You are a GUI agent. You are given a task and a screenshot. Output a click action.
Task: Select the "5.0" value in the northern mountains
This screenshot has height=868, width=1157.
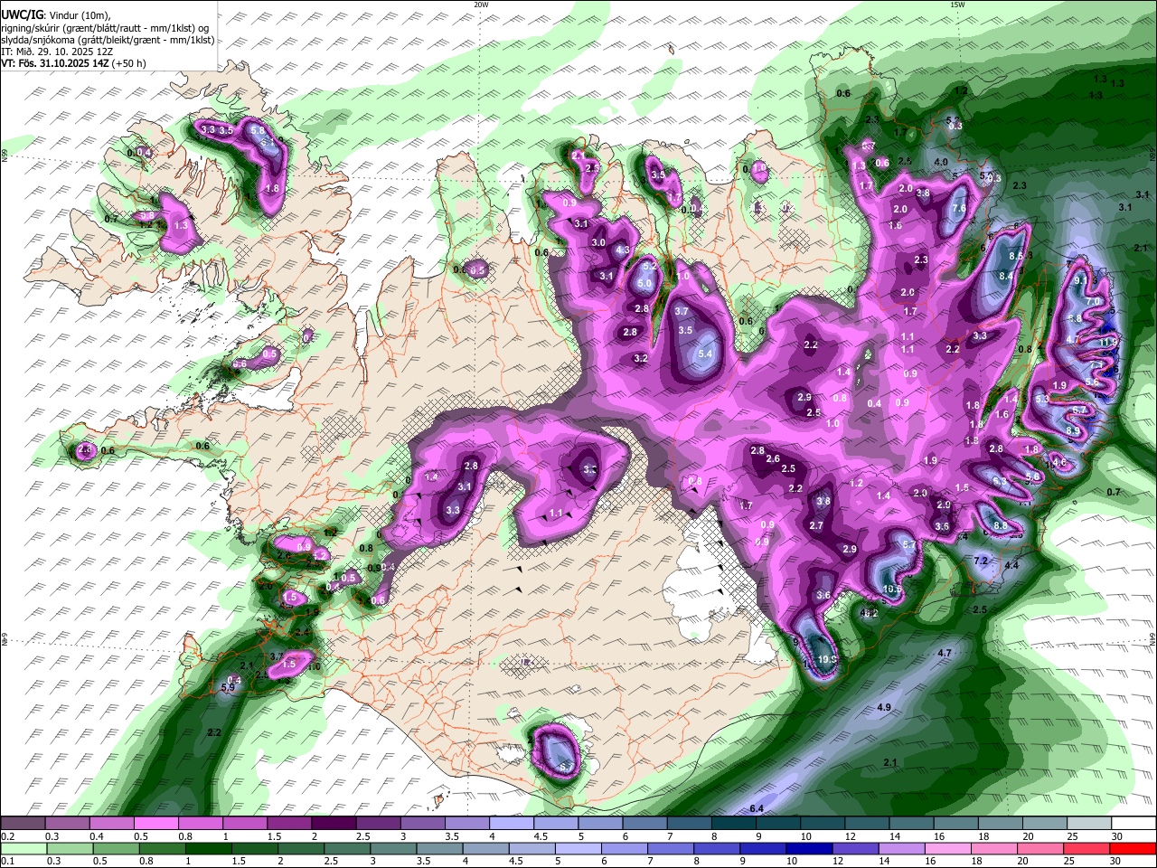click(644, 284)
